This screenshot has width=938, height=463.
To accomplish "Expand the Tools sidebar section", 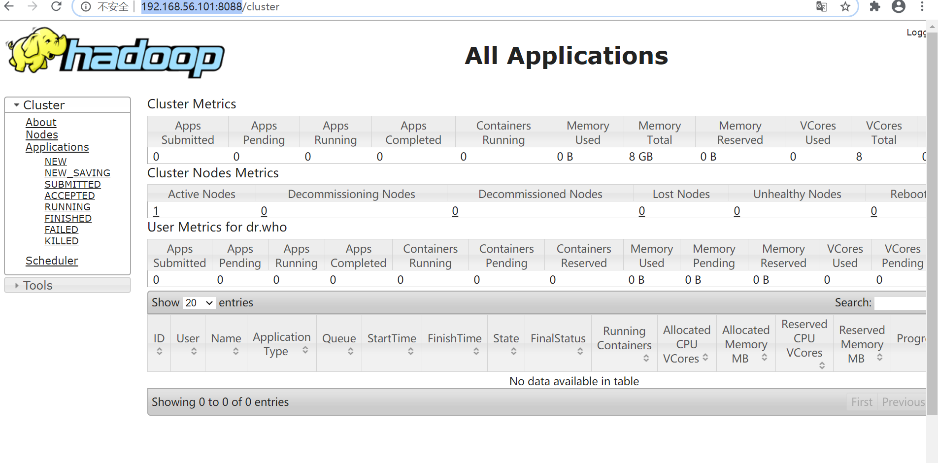I will [67, 285].
